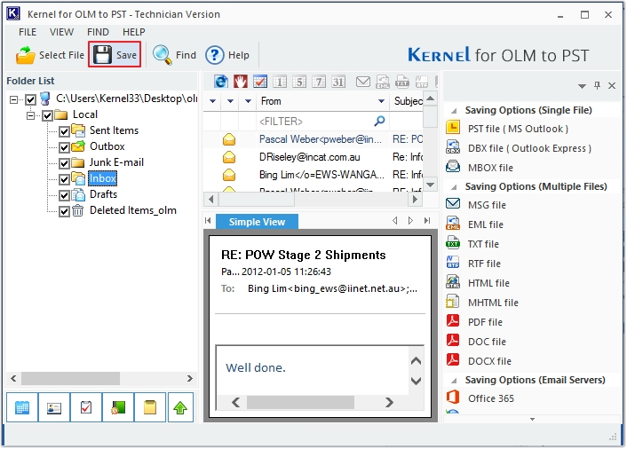Click the green up arrow button
The image size is (627, 449).
pyautogui.click(x=180, y=407)
